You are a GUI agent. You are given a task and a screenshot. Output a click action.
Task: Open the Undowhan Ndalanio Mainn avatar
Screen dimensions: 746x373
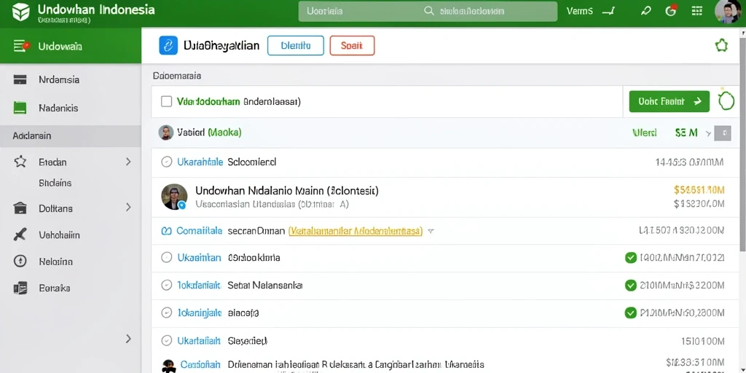174,197
